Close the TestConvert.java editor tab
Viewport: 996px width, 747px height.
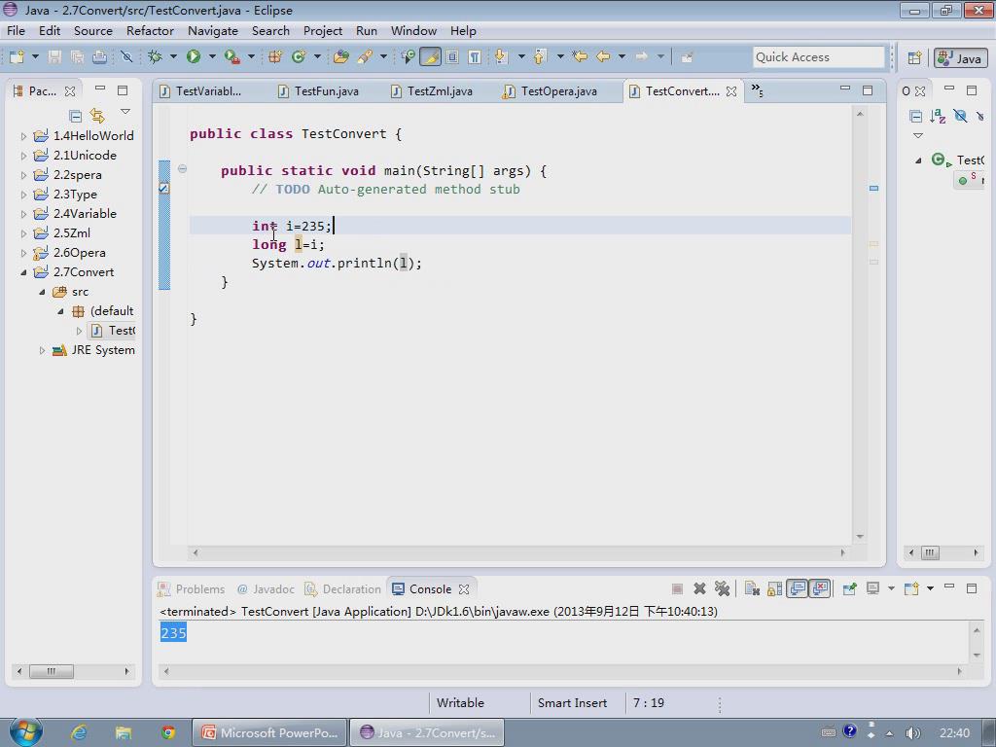tap(731, 91)
